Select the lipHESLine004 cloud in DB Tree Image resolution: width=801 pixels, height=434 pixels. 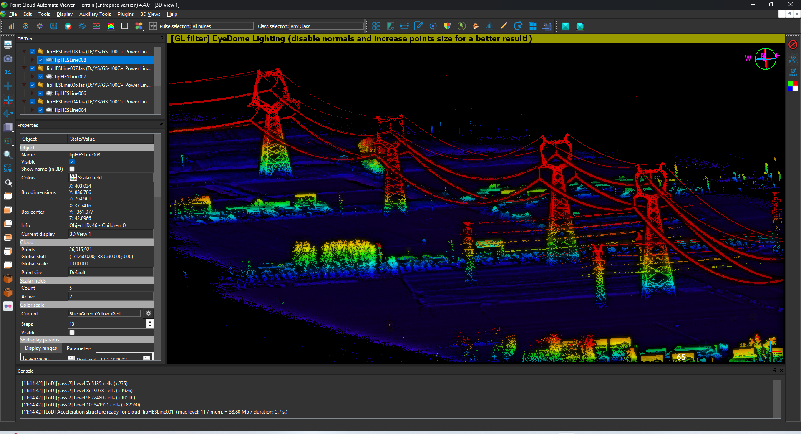[x=71, y=110]
